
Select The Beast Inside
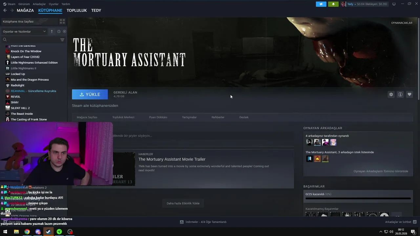tap(22, 114)
